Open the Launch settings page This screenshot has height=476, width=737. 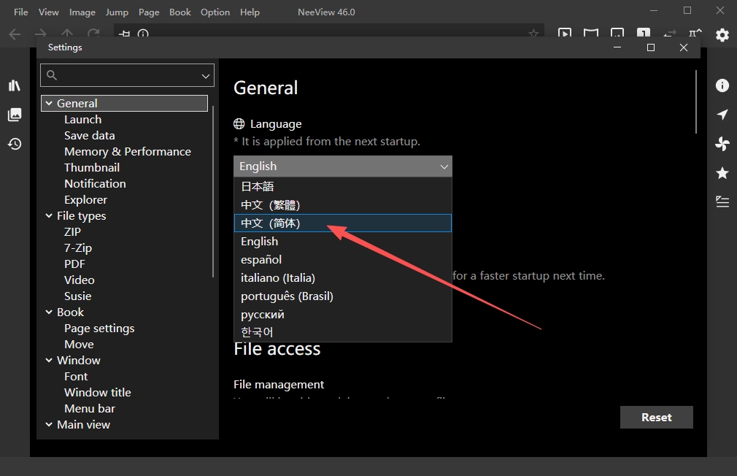[x=82, y=120]
